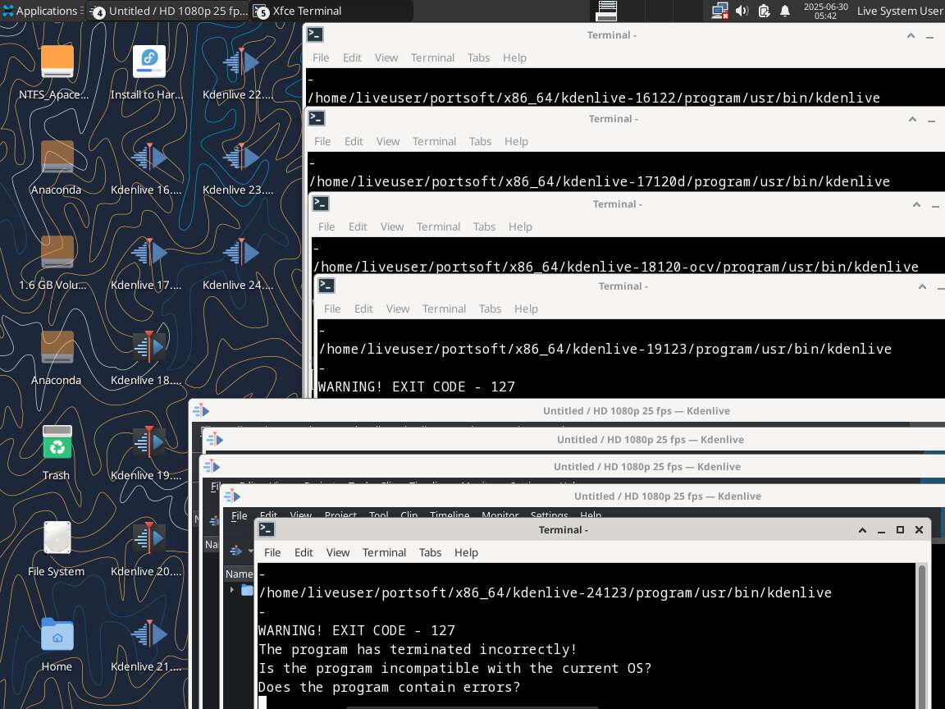Click the kdenlive-17120d path text in terminal
This screenshot has height=709, width=945.
click(599, 181)
